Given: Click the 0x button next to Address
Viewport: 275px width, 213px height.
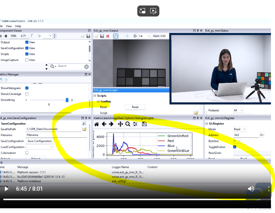Looking at the screenshot, I should click(x=262, y=135).
